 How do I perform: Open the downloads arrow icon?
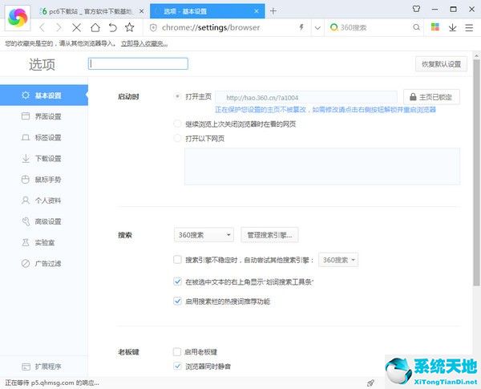[452, 27]
